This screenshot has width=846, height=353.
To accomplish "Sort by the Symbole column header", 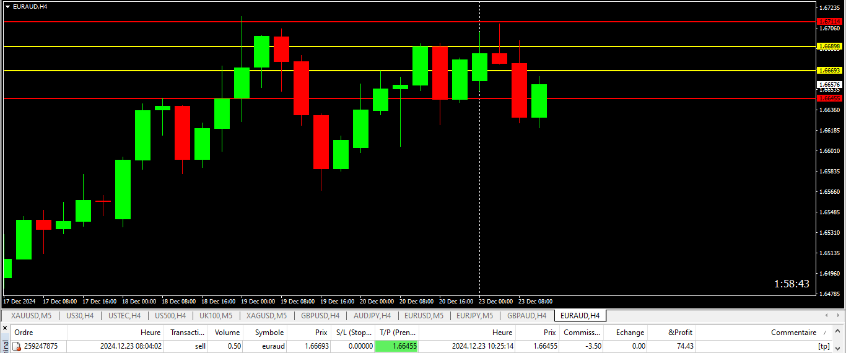I will (x=269, y=333).
